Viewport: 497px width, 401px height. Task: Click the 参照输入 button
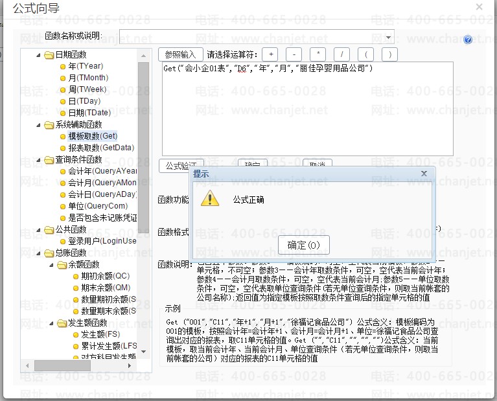coord(180,54)
